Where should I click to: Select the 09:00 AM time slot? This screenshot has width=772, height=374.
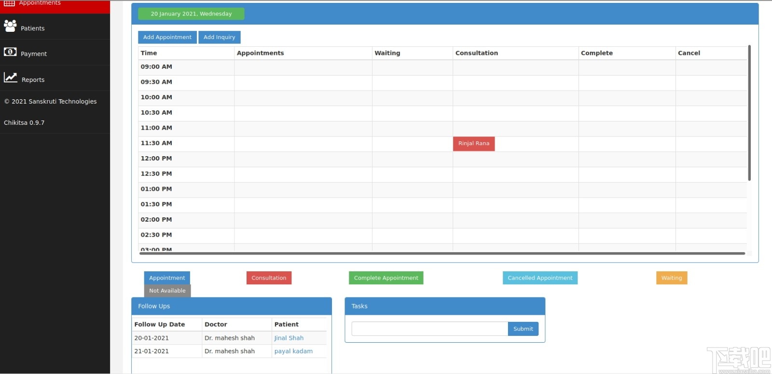click(x=156, y=67)
